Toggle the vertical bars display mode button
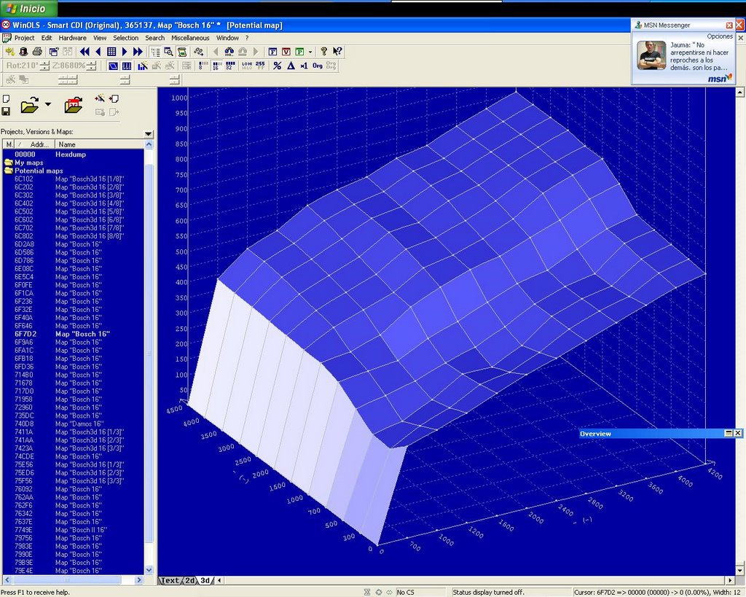Viewport: 746px width, 597px height. coord(127,66)
